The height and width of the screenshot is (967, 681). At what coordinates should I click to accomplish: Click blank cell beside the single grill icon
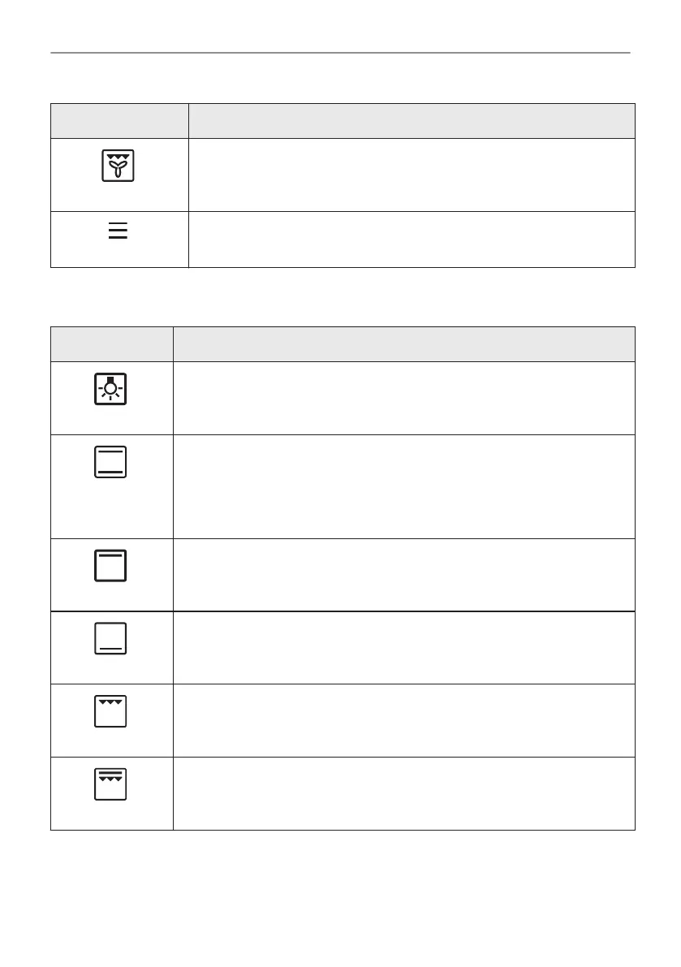pos(403,720)
